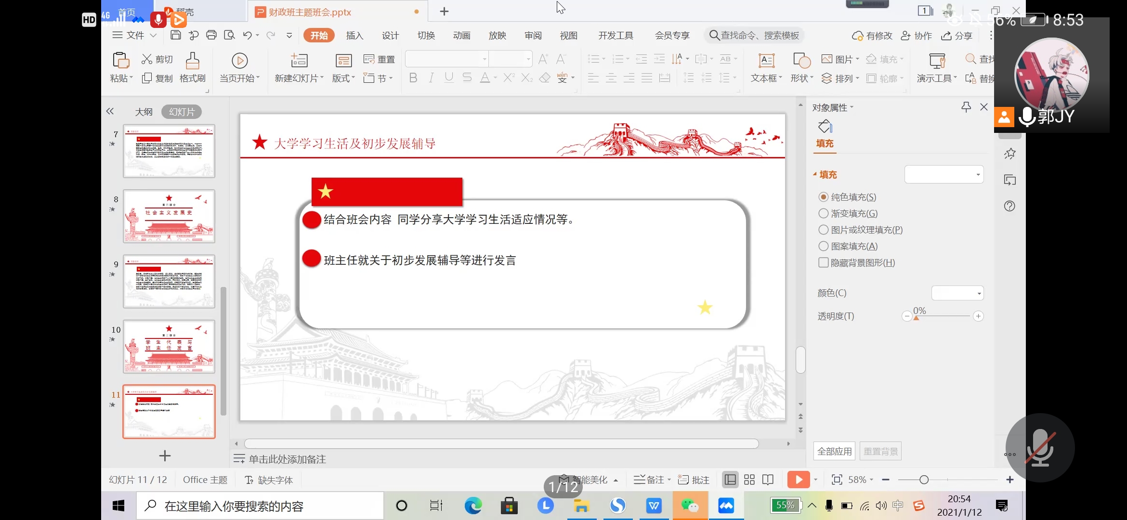1127x520 pixels.
Task: Apply bold formatting with B icon
Action: coord(412,78)
